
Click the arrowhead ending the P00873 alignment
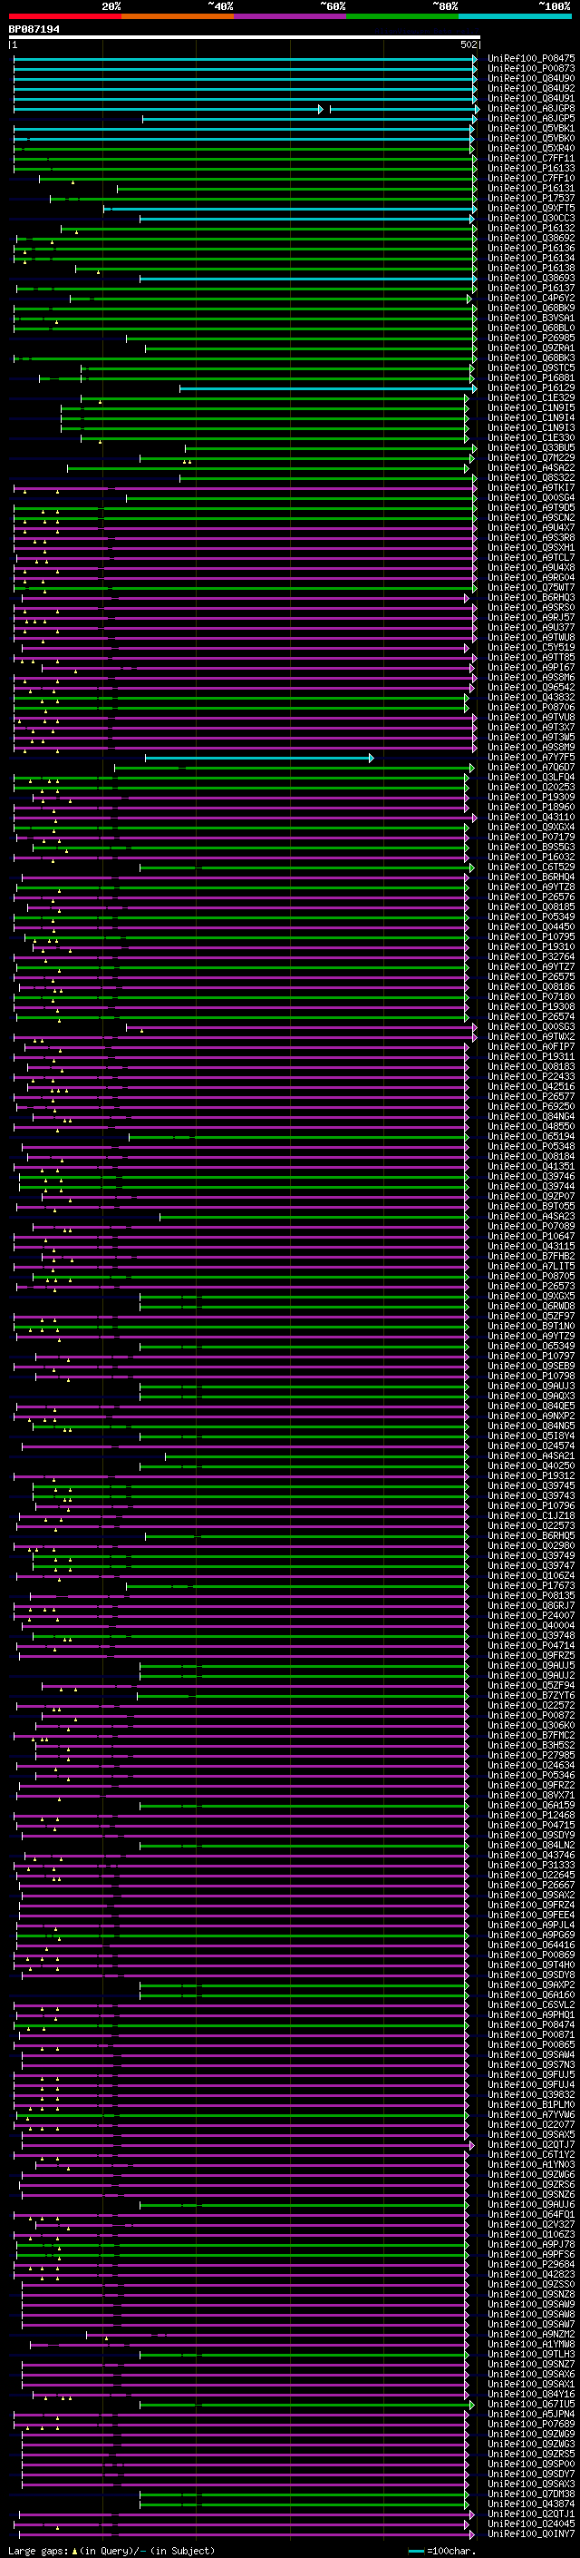tap(475, 69)
